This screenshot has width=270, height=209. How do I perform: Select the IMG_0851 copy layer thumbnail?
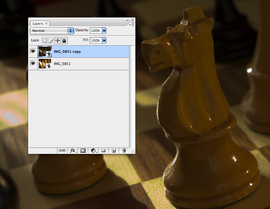point(44,51)
